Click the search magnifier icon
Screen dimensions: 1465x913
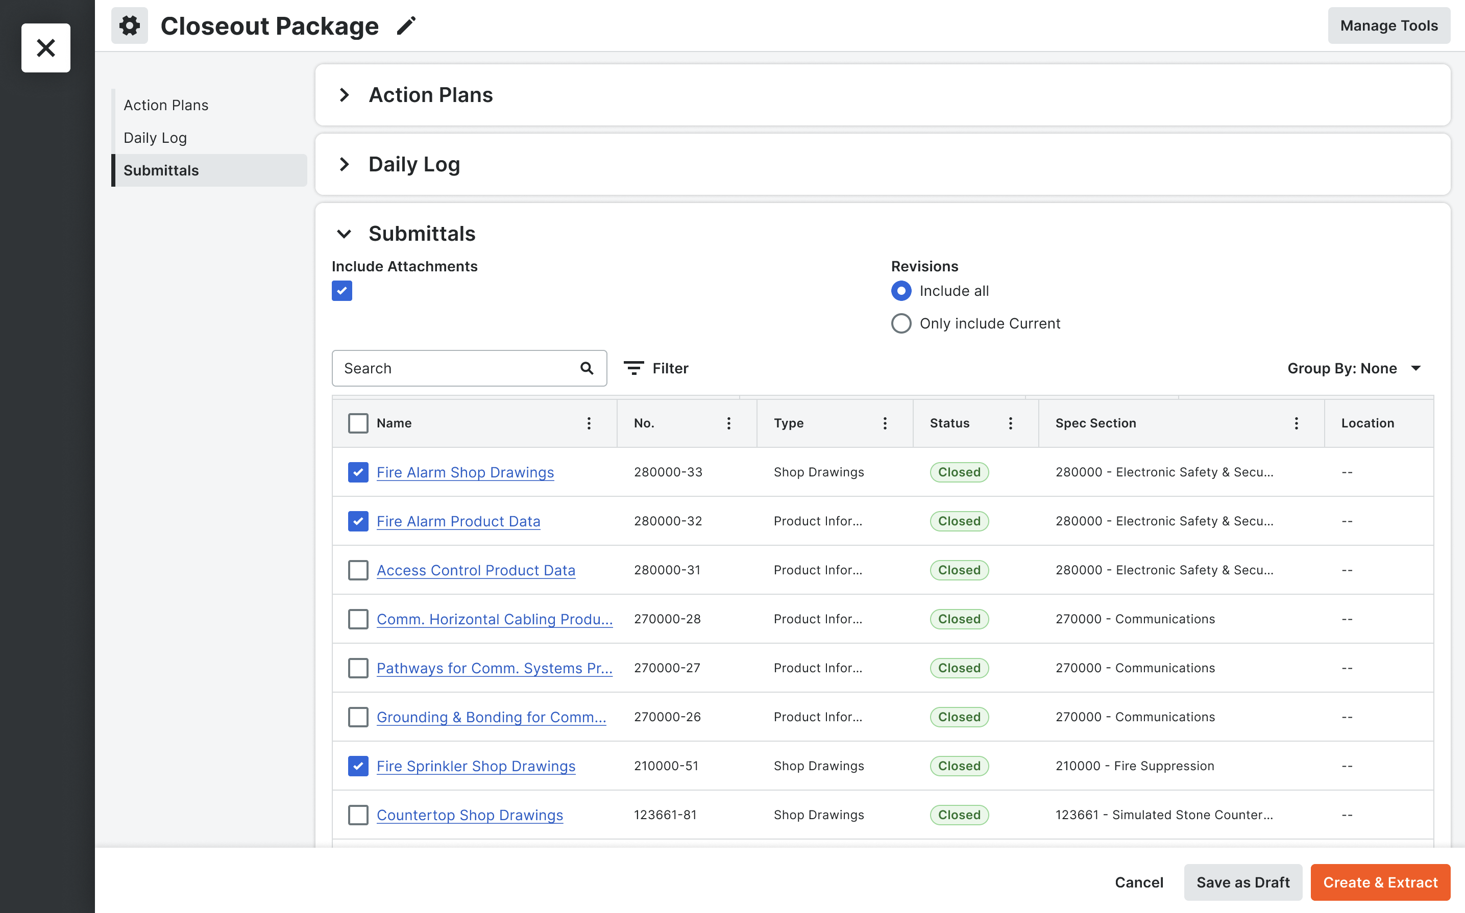coord(587,368)
